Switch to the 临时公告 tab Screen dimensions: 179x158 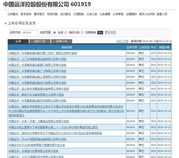[40, 41]
